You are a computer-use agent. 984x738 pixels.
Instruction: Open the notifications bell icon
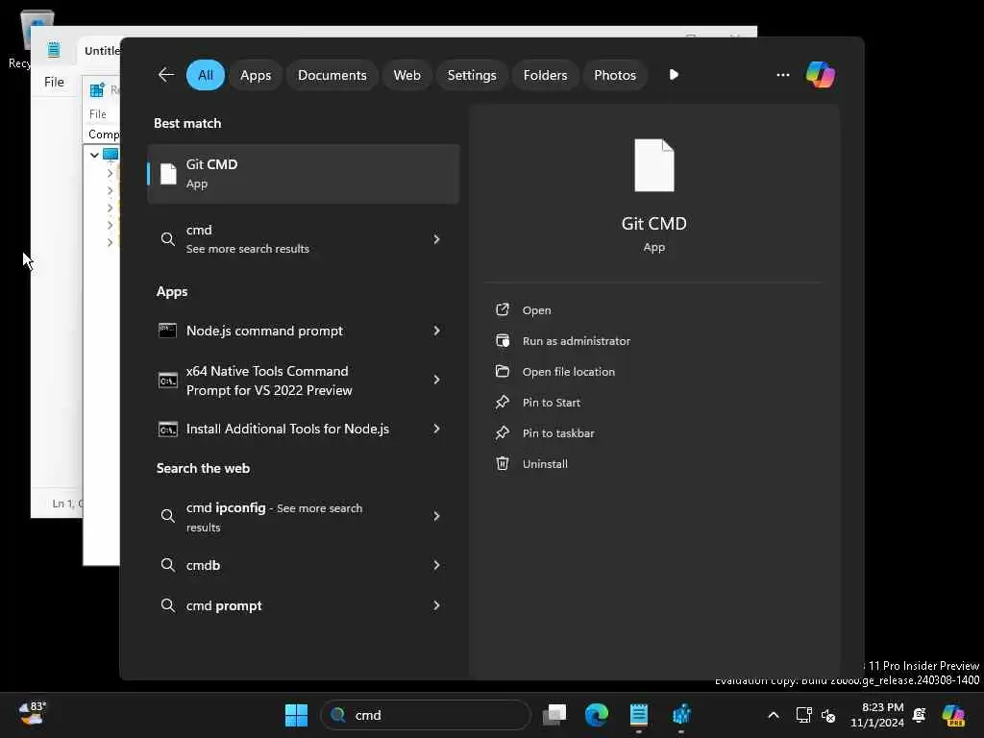[920, 715]
